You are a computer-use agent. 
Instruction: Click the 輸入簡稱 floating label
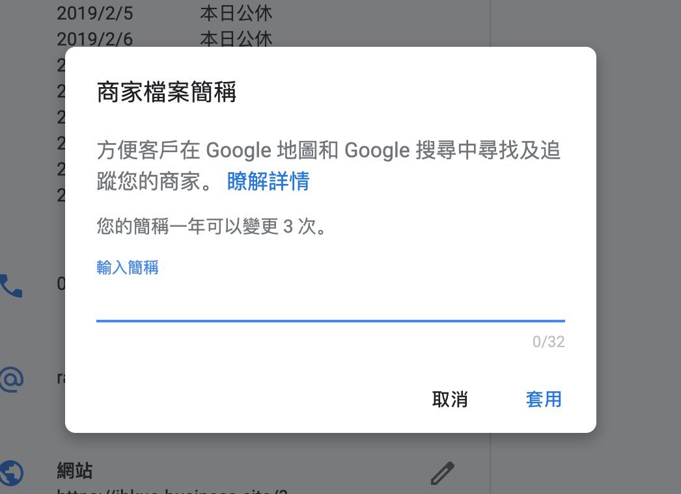pos(128,268)
